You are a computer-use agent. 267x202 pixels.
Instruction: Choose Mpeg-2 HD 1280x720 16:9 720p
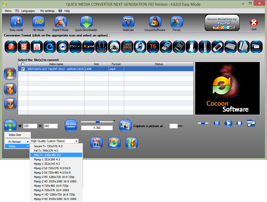click(x=56, y=177)
